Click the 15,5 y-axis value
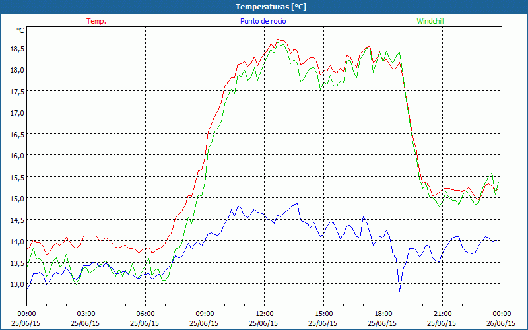The image size is (528, 330). [17, 177]
